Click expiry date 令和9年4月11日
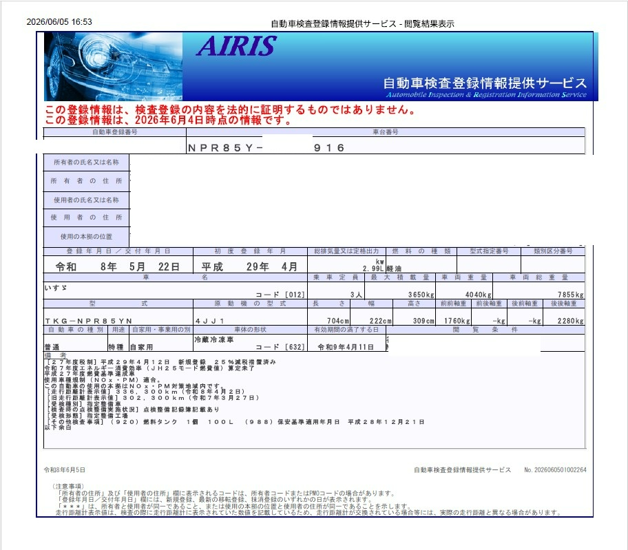Screen dimensions: 628x550 [346, 347]
